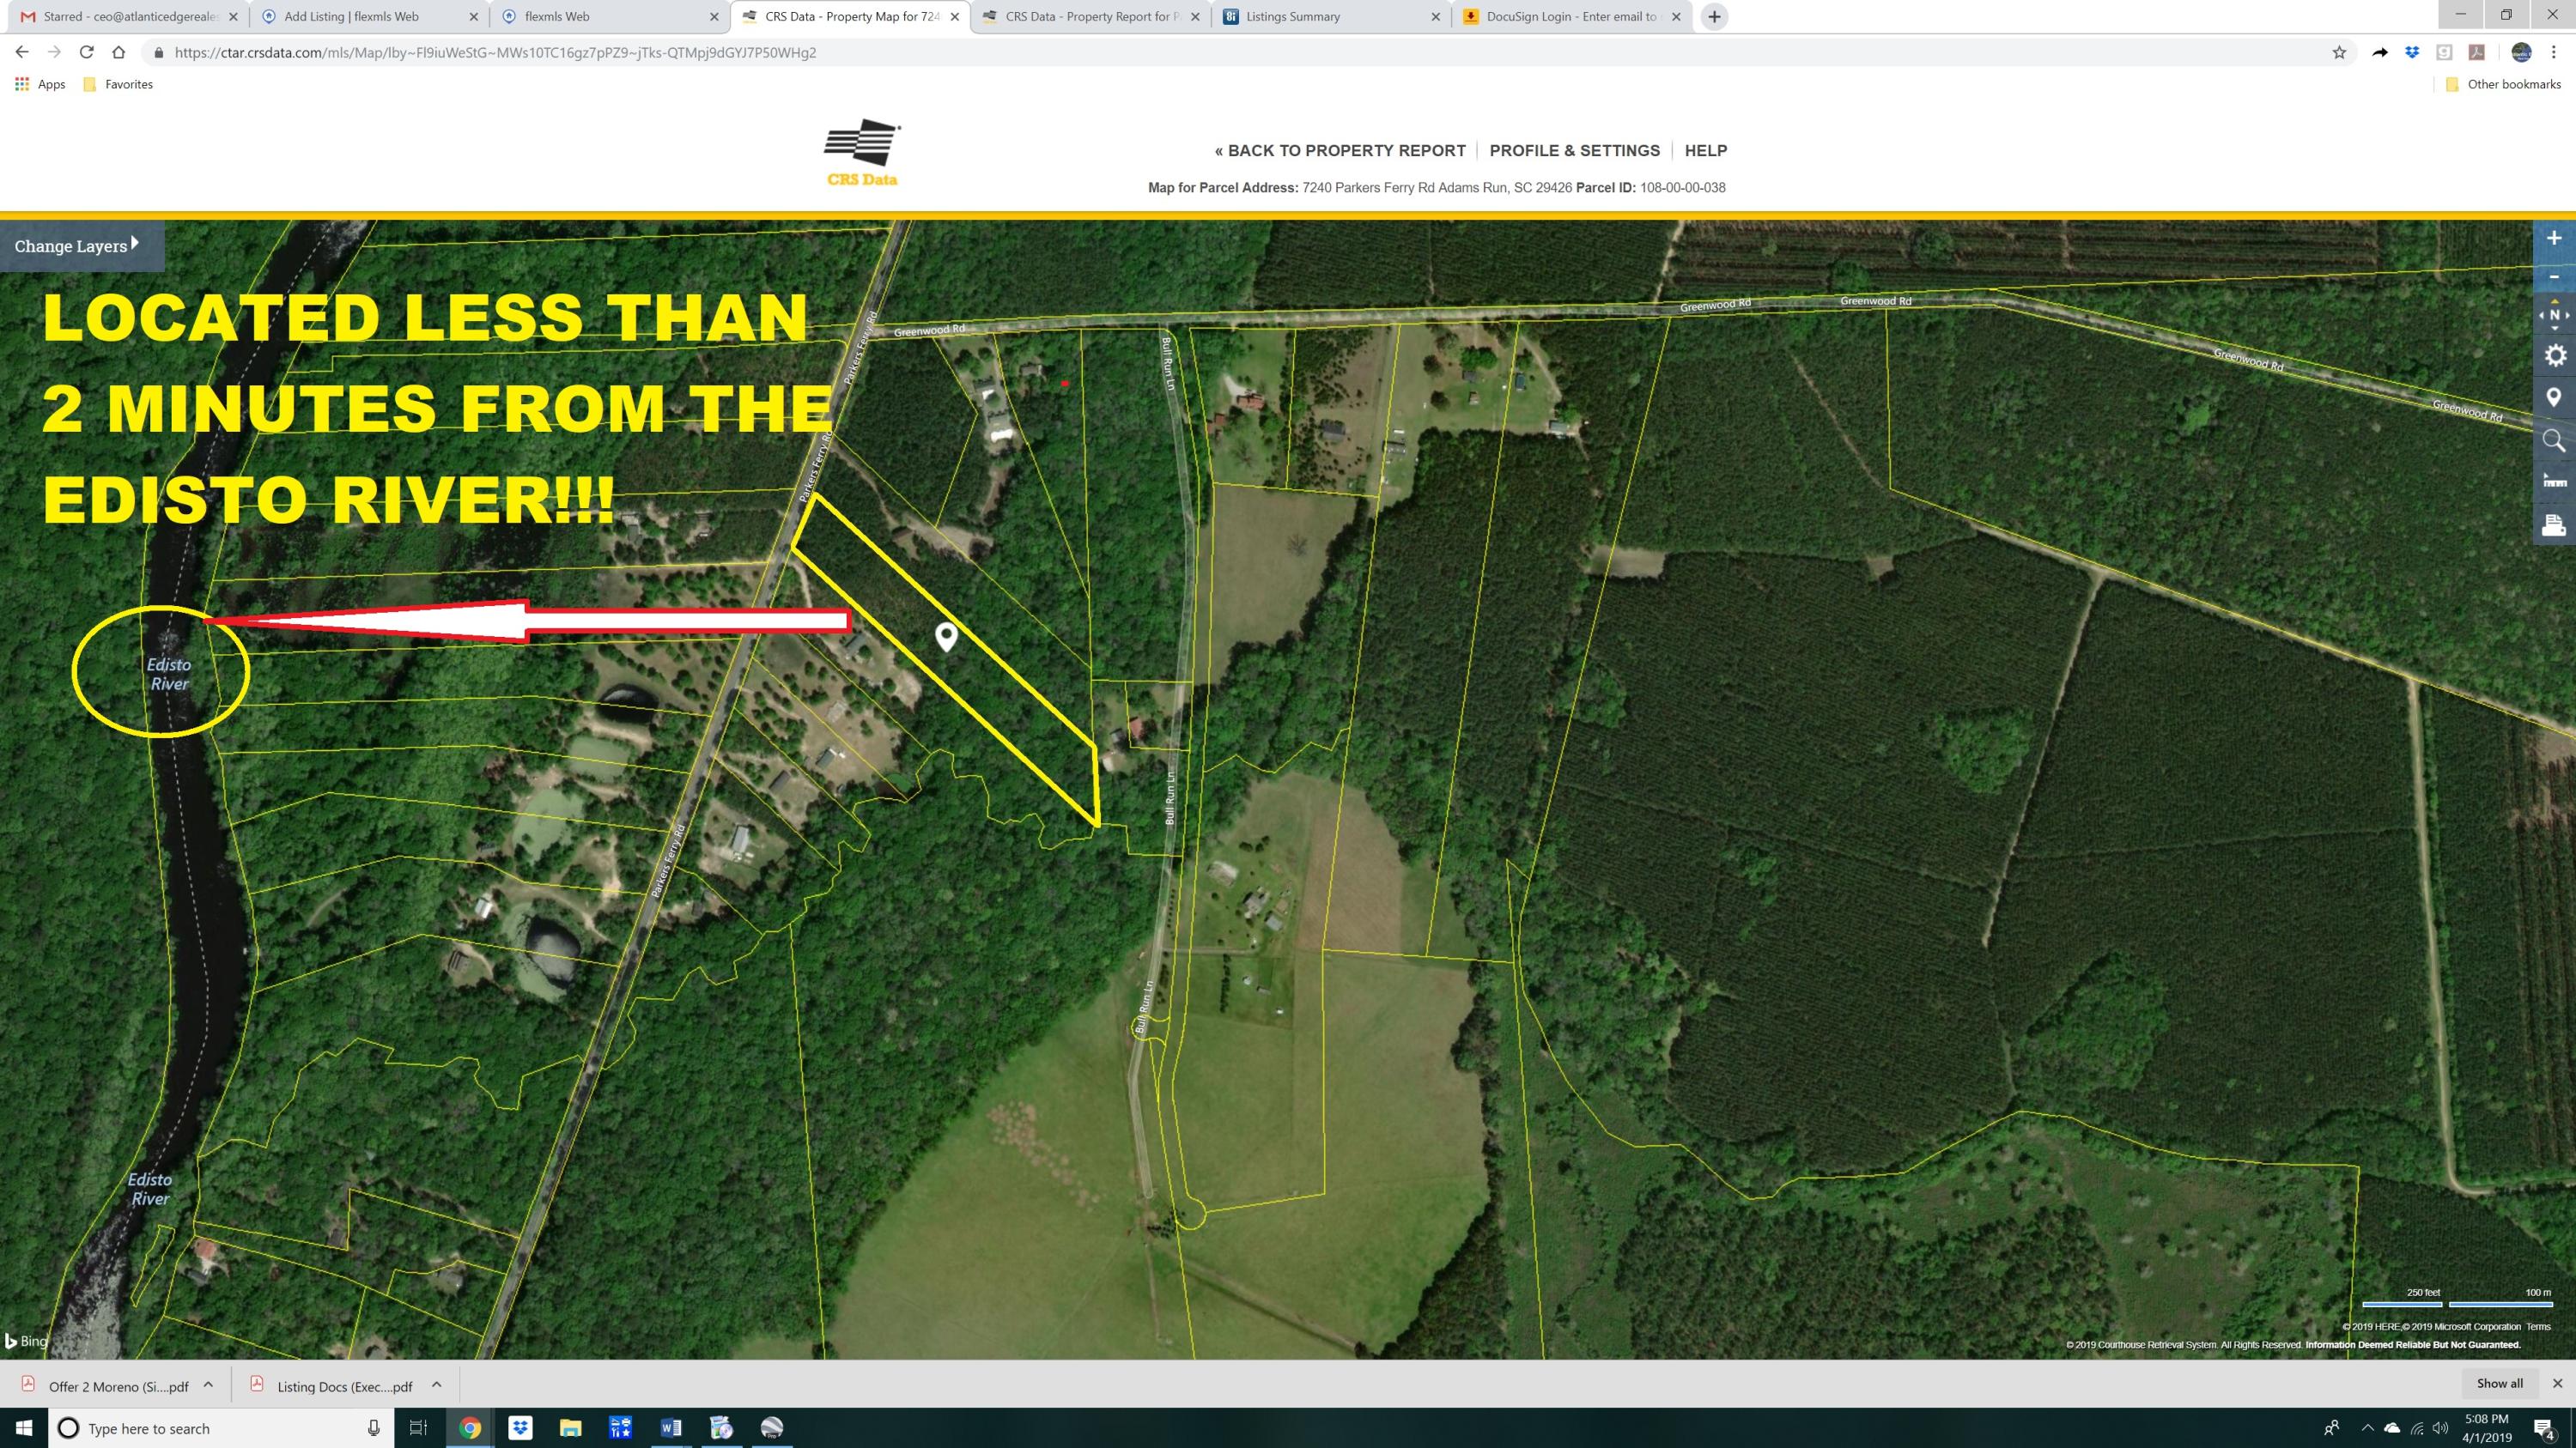Close the downloads bar
Image resolution: width=2576 pixels, height=1448 pixels.
2557,1383
